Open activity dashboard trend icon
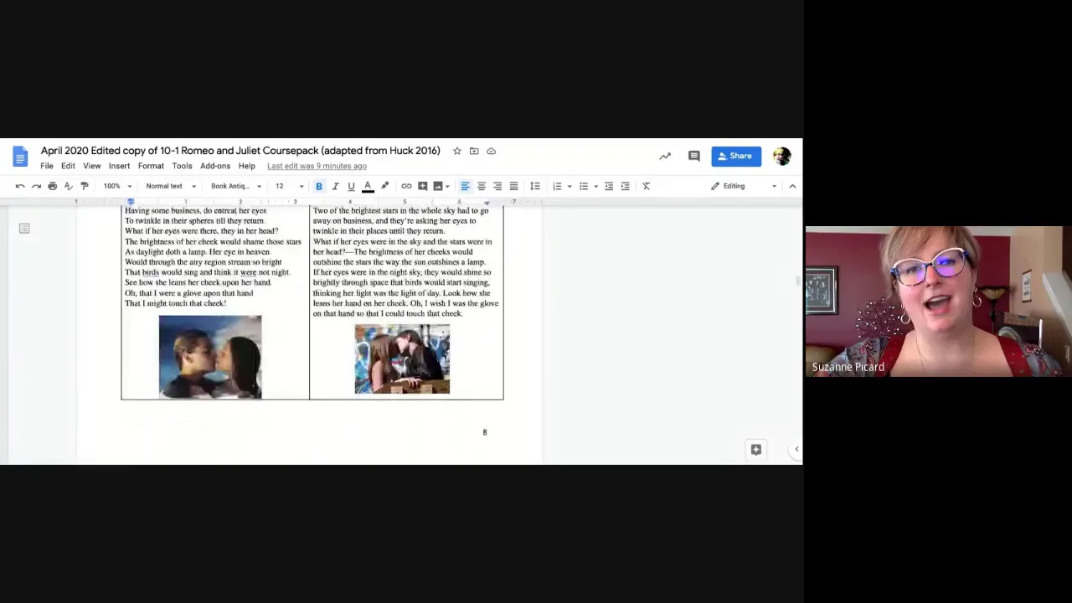 tap(665, 156)
